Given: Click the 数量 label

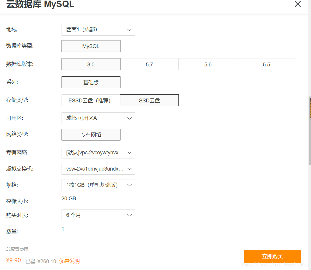Looking at the screenshot, I should pos(12,231).
